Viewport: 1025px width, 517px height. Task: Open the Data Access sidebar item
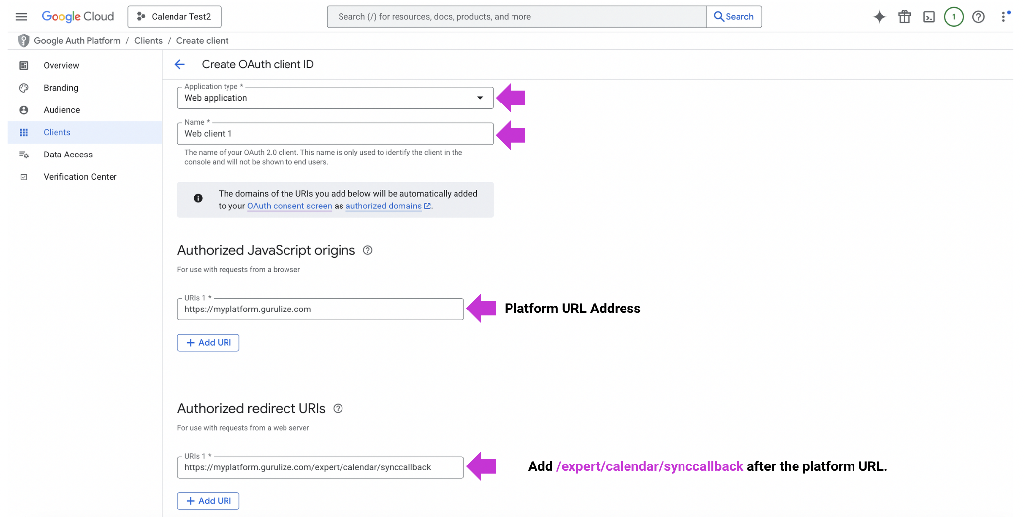pyautogui.click(x=85, y=155)
